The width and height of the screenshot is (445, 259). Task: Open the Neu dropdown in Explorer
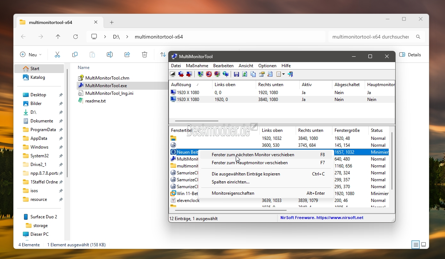(31, 54)
